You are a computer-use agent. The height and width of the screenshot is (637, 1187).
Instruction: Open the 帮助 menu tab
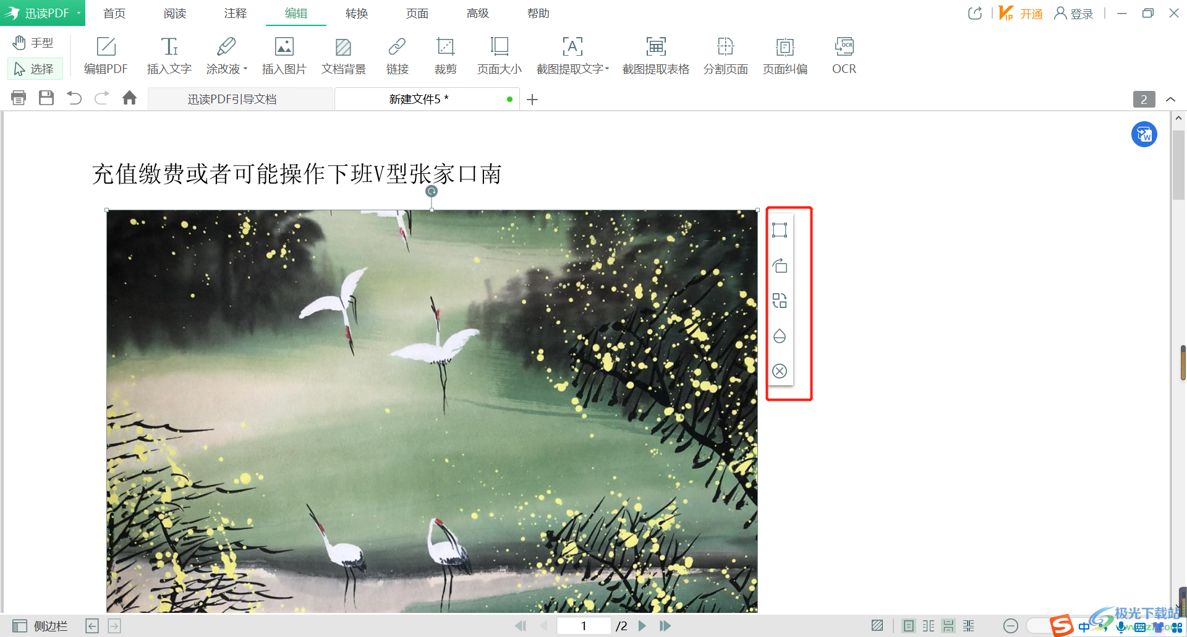pyautogui.click(x=538, y=13)
